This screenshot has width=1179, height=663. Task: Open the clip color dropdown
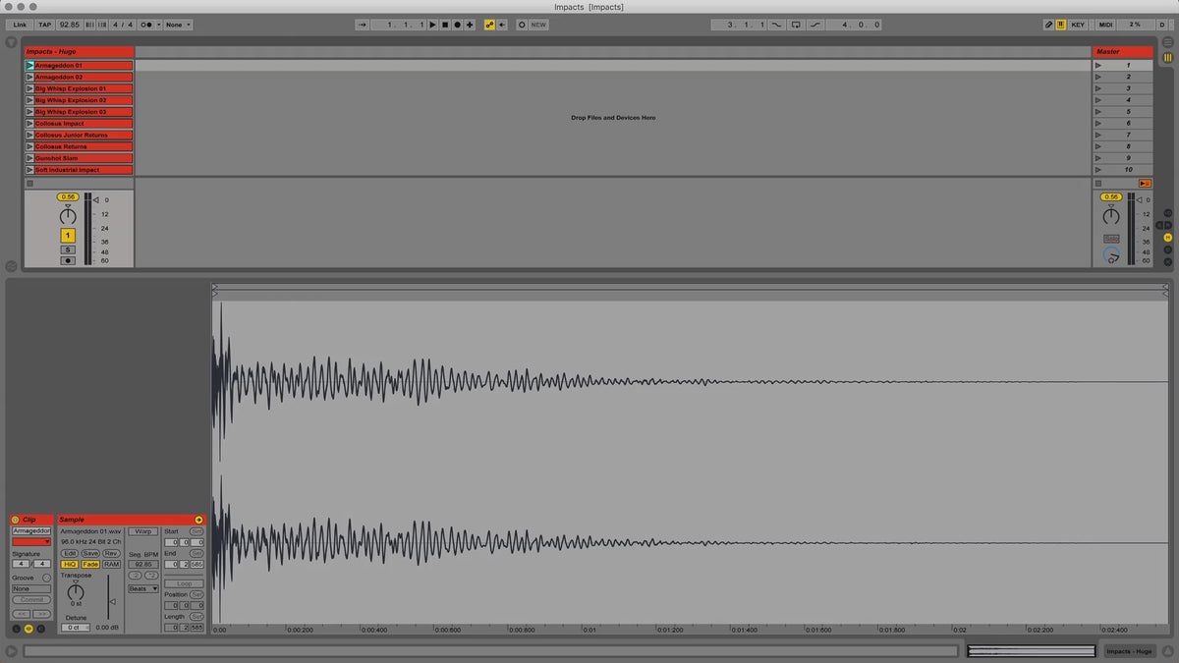coord(31,542)
